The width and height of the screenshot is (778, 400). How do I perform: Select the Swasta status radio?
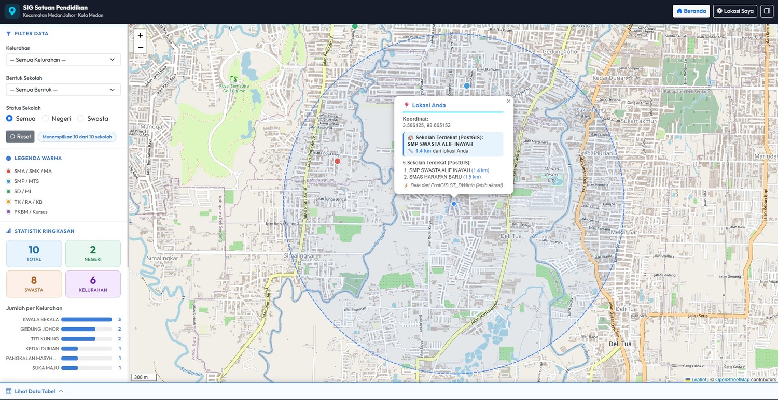tap(80, 118)
